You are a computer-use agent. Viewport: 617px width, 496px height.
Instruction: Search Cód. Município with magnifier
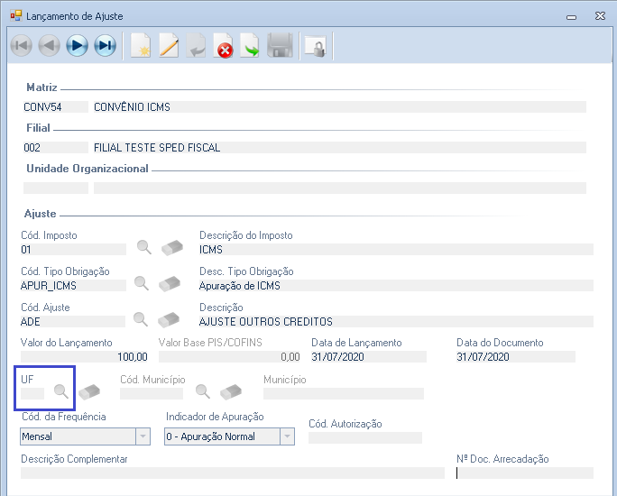(x=203, y=391)
